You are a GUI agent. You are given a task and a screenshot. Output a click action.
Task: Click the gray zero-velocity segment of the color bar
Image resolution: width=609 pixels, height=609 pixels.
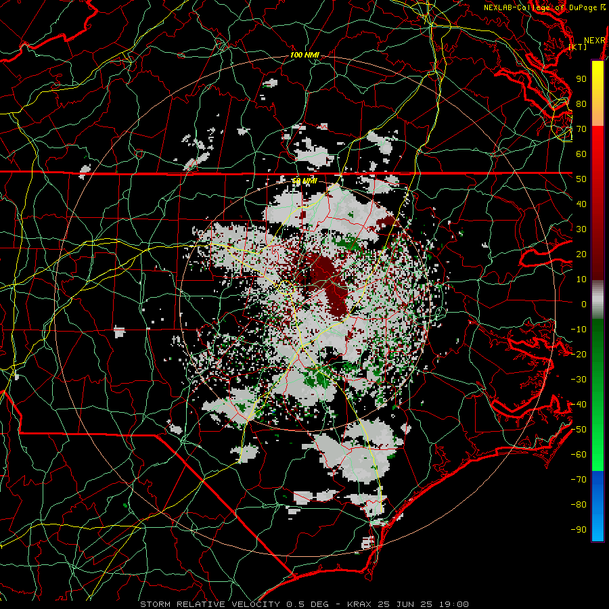tap(597, 300)
